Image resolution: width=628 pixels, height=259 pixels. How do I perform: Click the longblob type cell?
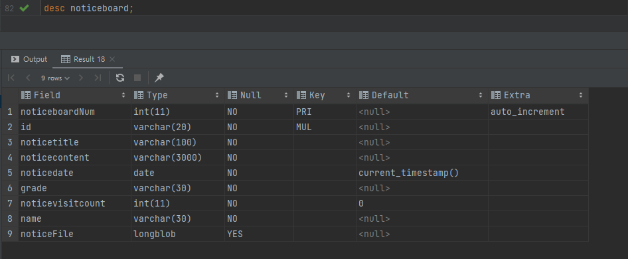click(178, 234)
